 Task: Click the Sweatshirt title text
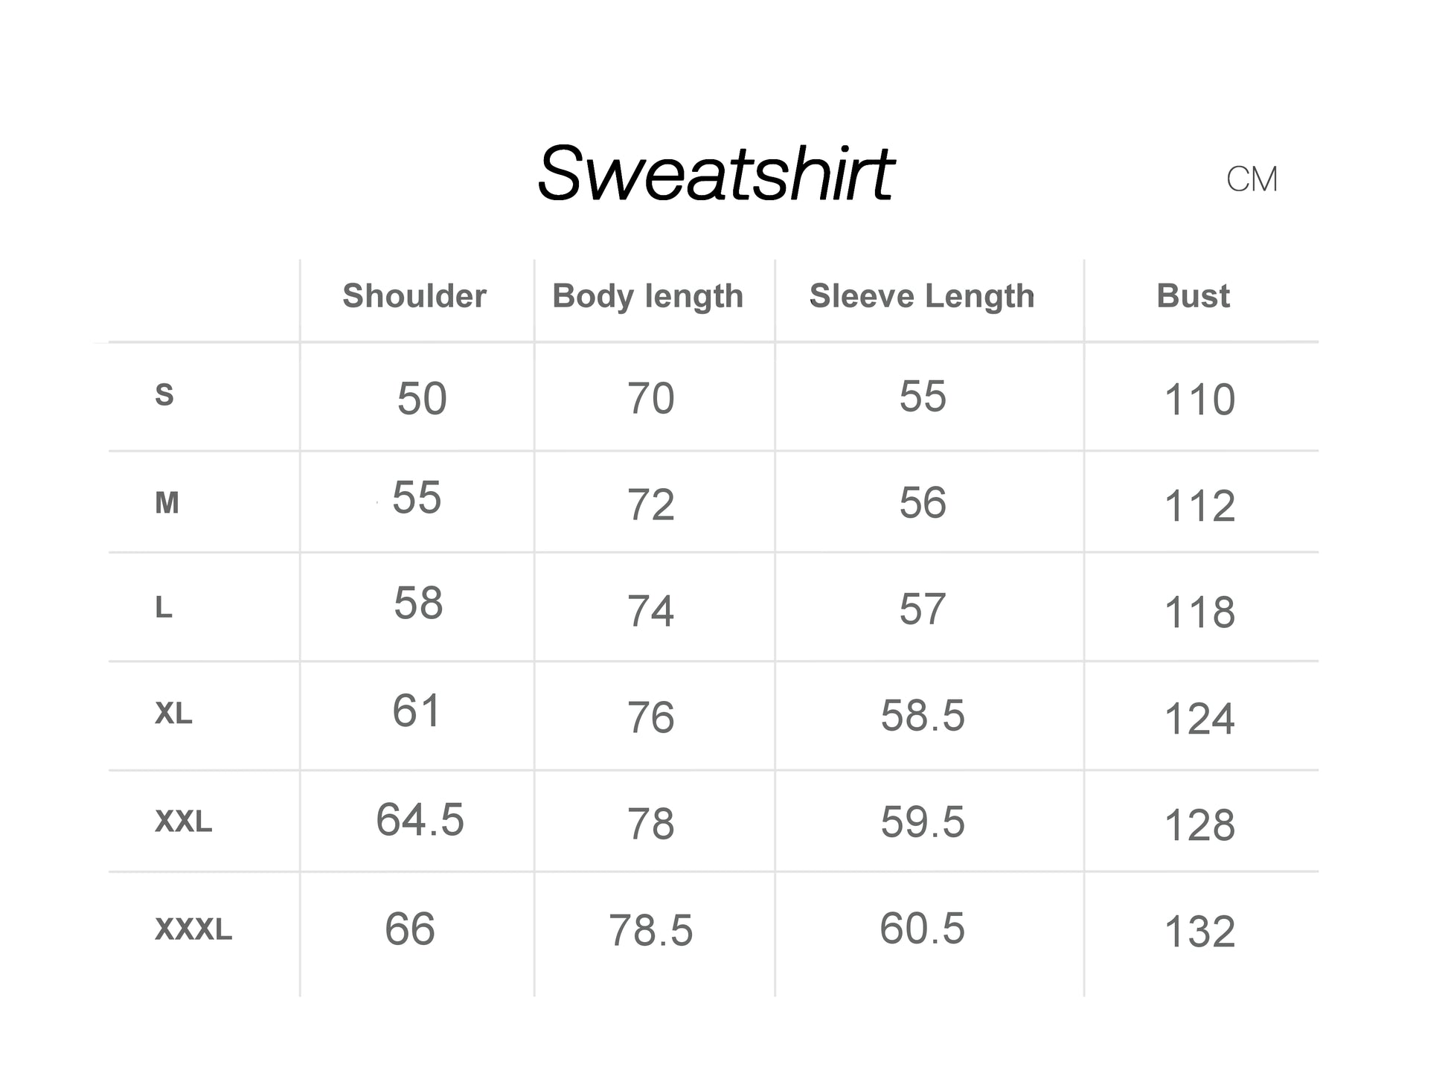[716, 174]
